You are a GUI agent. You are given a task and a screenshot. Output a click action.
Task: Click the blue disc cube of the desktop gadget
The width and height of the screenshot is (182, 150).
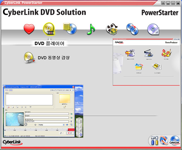[79, 134]
